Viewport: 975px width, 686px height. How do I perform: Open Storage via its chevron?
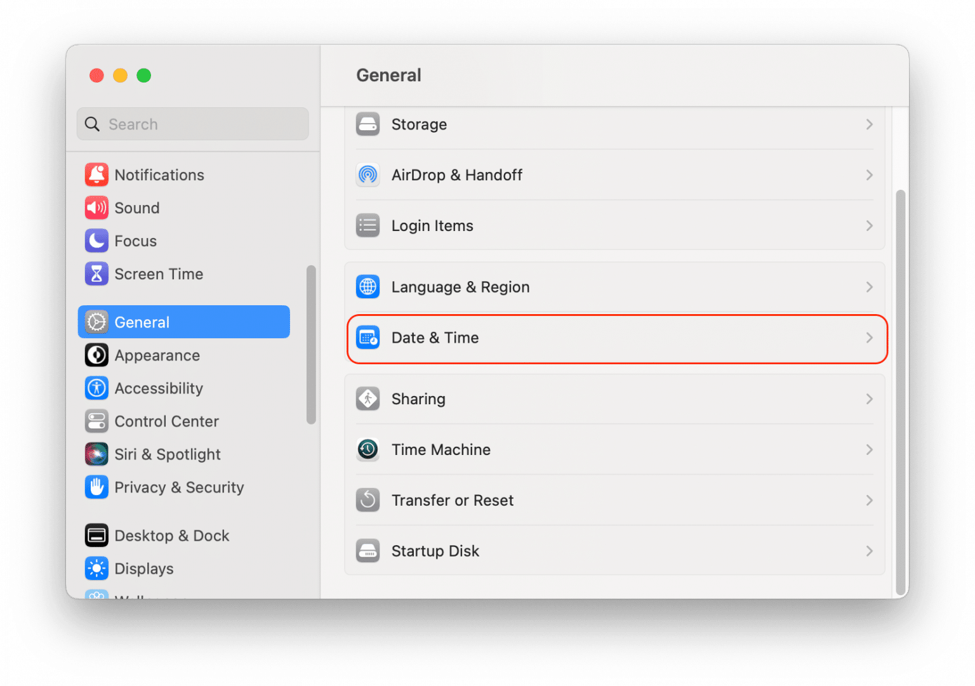click(x=869, y=124)
